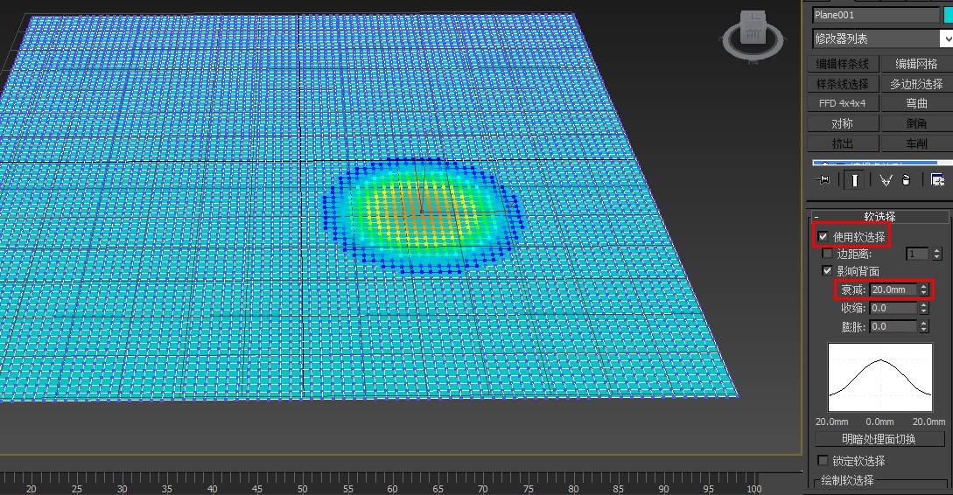The image size is (953, 495).
Task: Enable 边距离 checkbox
Action: click(827, 254)
